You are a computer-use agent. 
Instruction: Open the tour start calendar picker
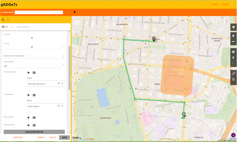(32, 38)
